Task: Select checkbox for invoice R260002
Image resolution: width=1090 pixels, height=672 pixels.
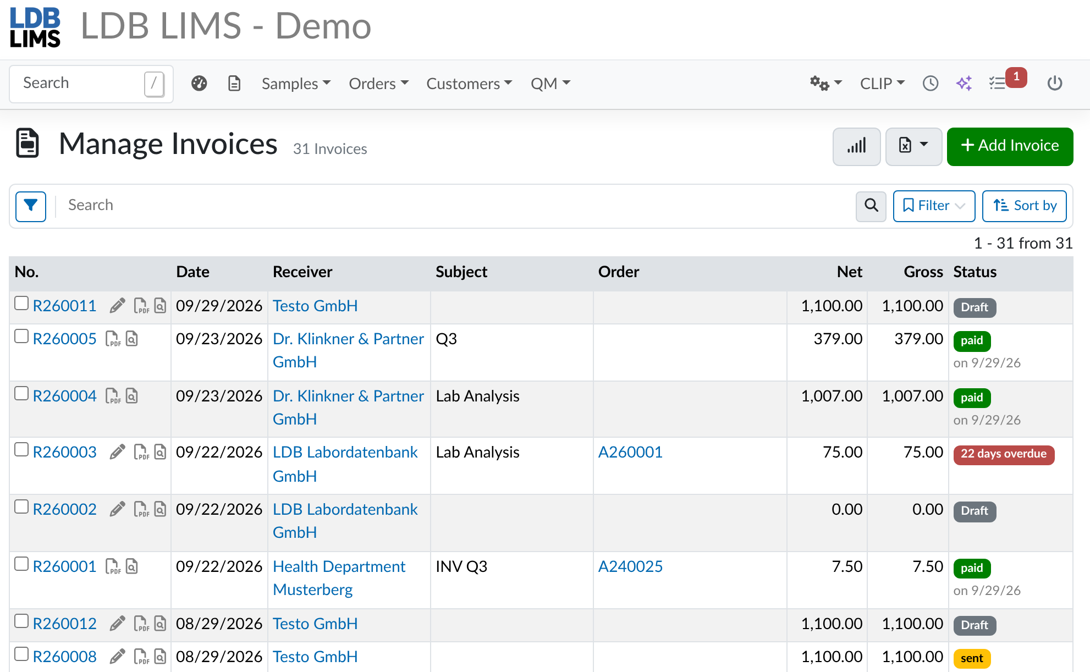Action: (21, 506)
